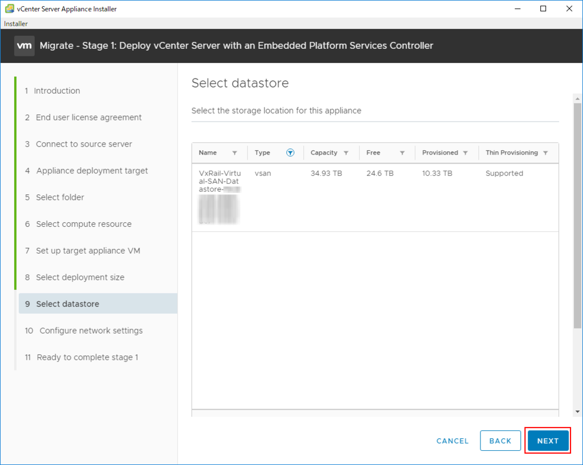Return to End user license agreement step
The width and height of the screenshot is (583, 465).
(89, 118)
